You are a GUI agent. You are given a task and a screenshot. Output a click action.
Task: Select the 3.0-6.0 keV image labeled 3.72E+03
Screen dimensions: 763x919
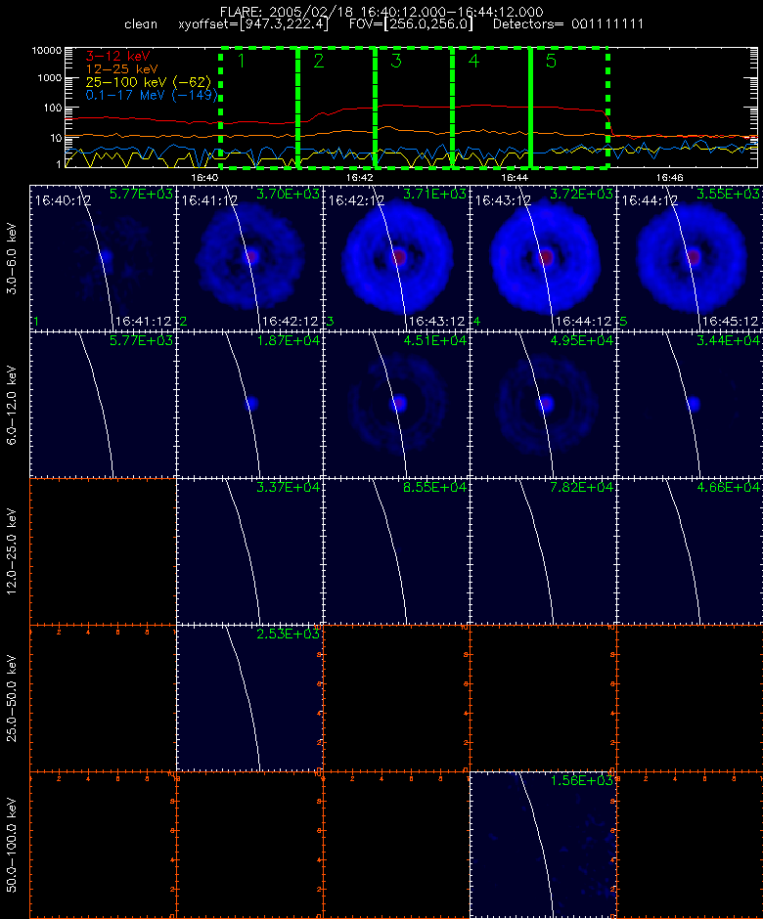(x=543, y=258)
